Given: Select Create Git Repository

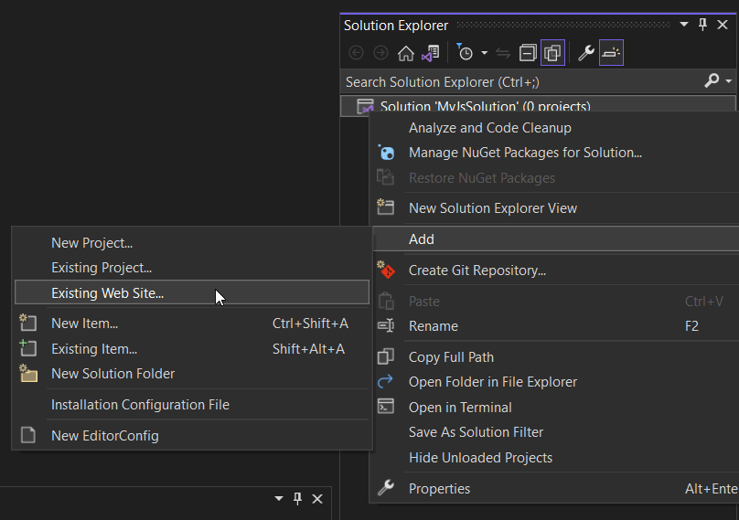Looking at the screenshot, I should point(477,271).
